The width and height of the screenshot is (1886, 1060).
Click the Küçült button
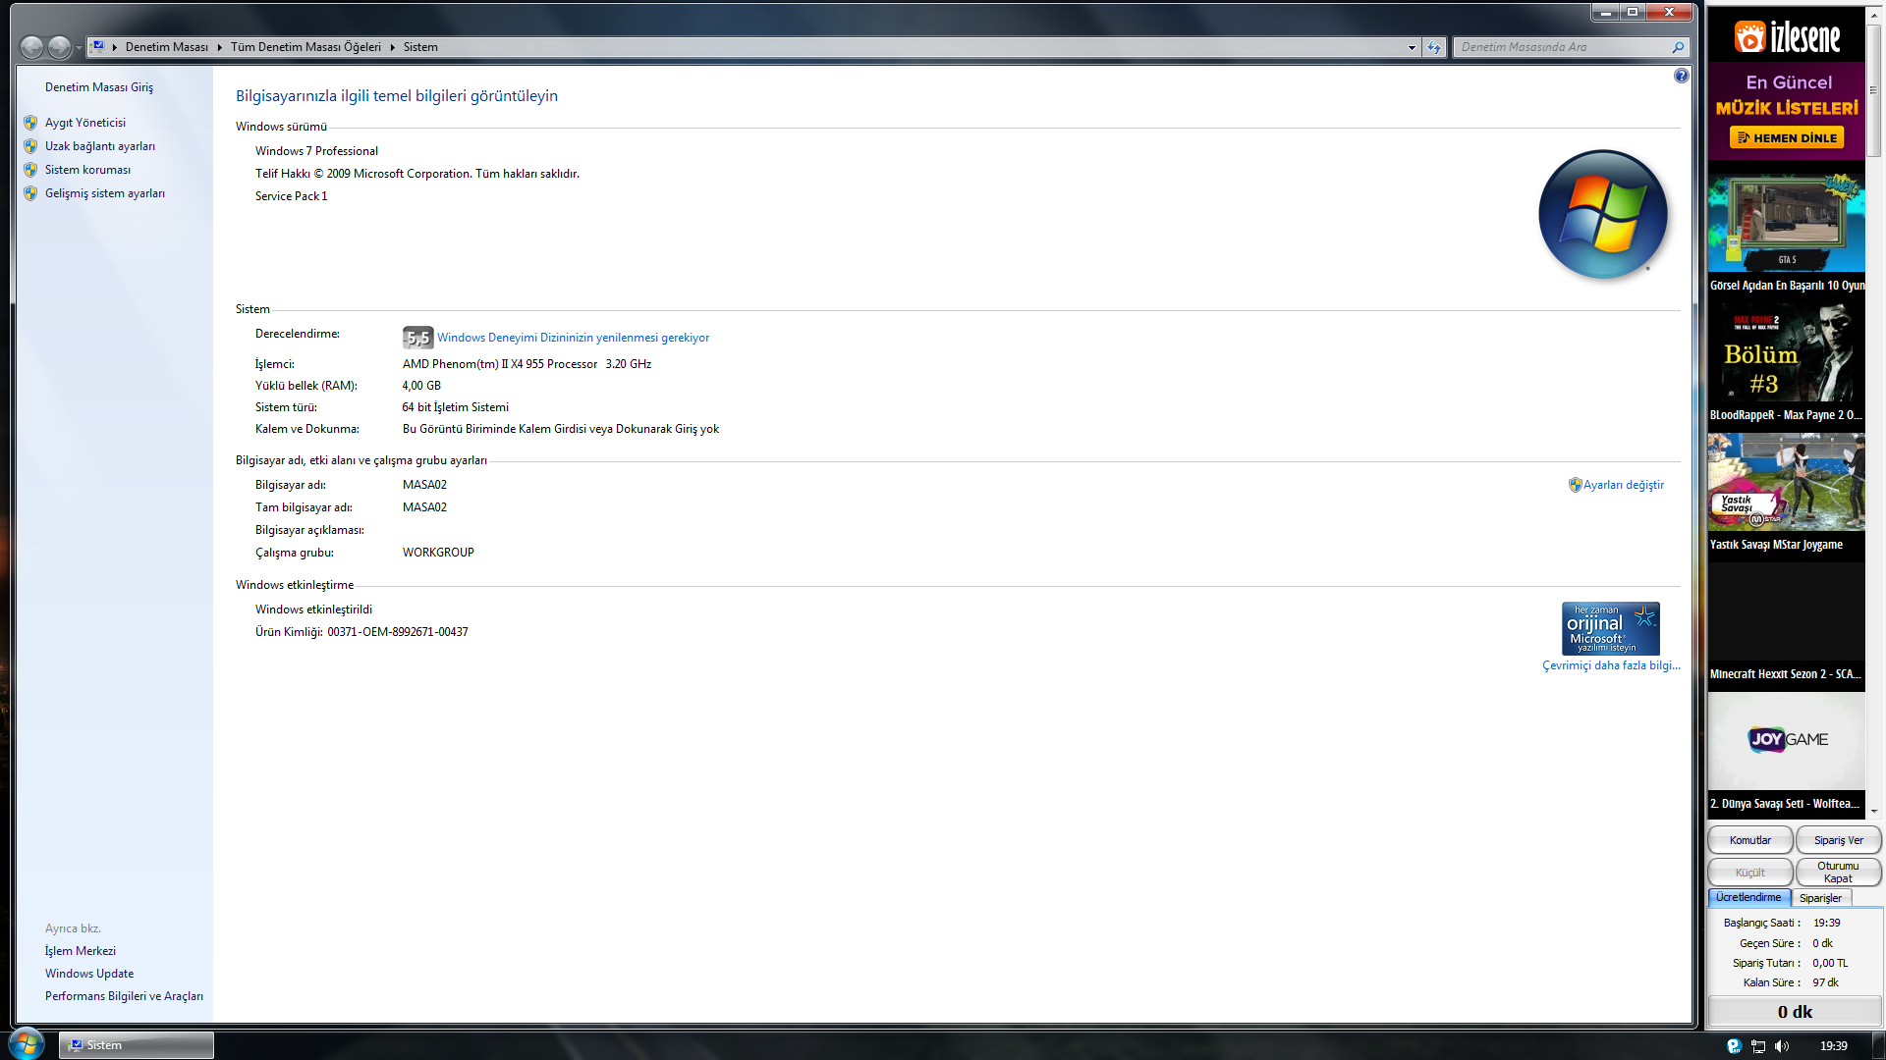[x=1749, y=873]
